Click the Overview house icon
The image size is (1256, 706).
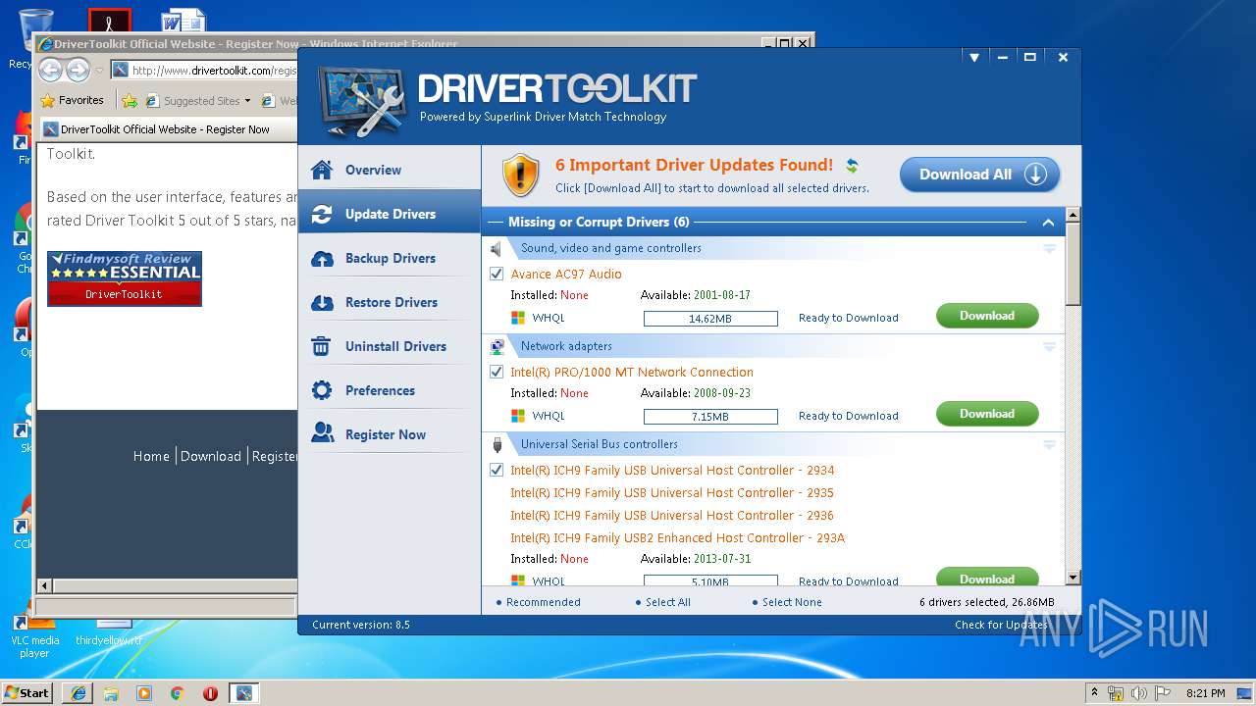[321, 170]
